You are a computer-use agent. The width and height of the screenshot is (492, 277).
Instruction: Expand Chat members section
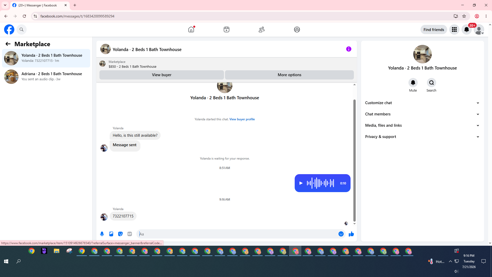[422, 114]
